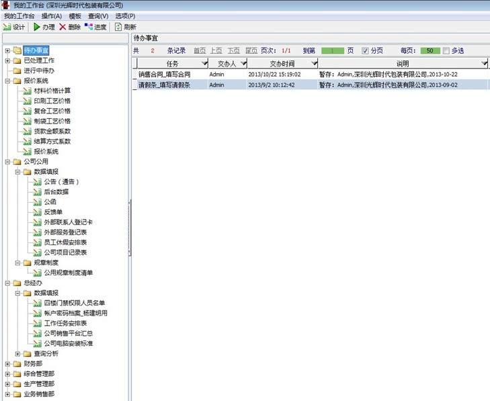Click the green 办理 (Process) play icon
Viewport: 490px width, 401px height.
pyautogui.click(x=37, y=27)
